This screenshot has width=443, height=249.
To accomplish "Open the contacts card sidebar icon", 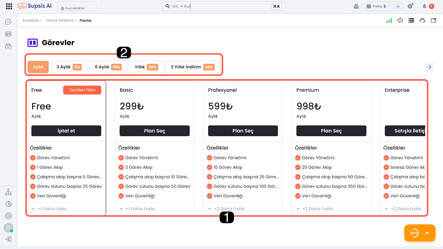I will [8, 34].
